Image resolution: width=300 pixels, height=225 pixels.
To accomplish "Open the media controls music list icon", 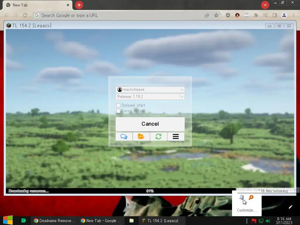I will (x=265, y=15).
